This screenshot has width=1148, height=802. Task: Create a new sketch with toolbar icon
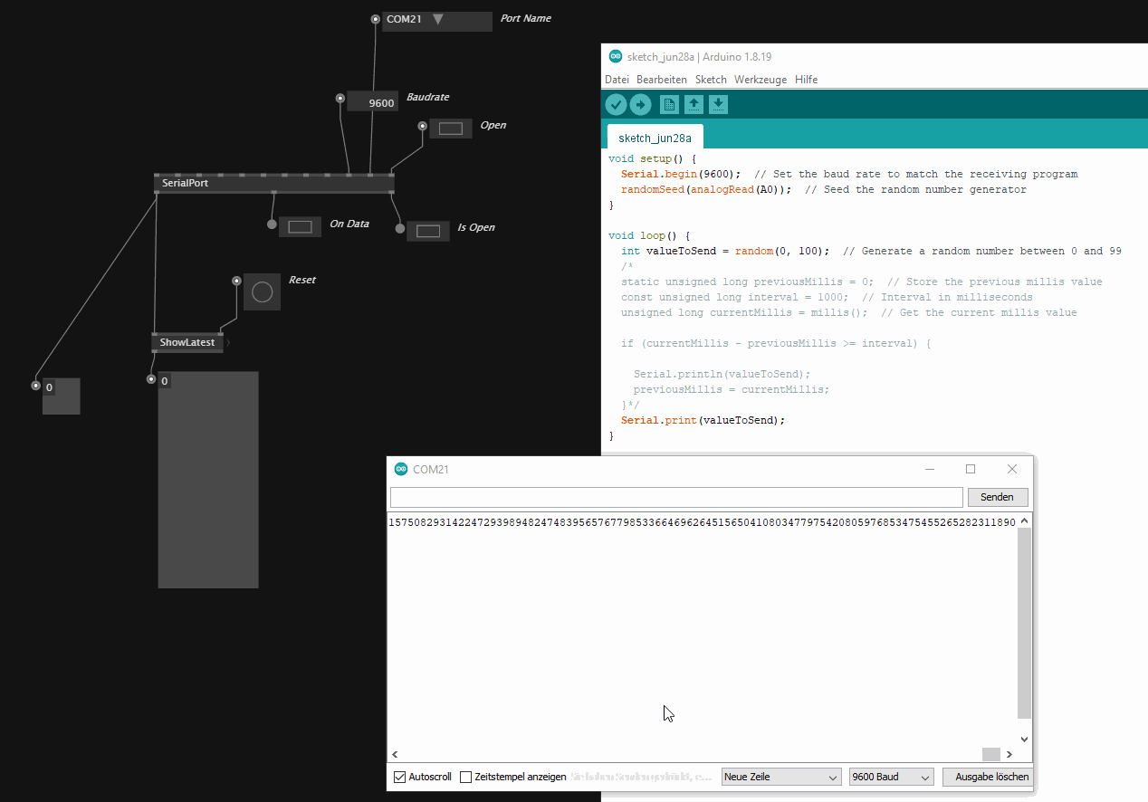pos(669,105)
